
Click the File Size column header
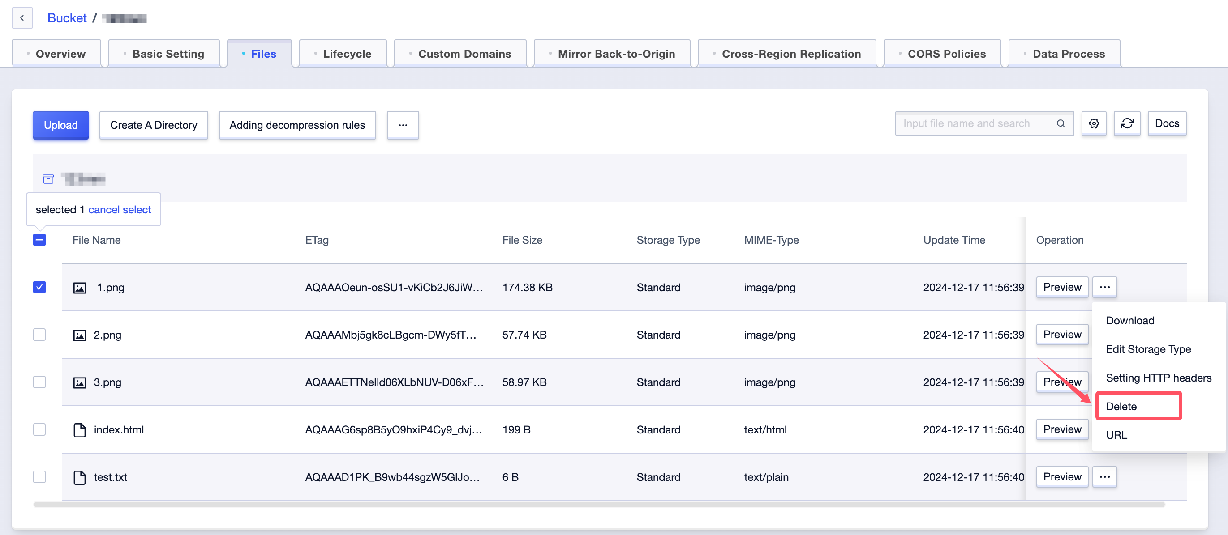point(523,240)
